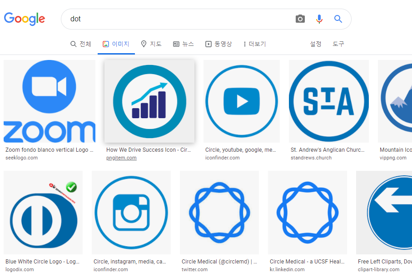The height and width of the screenshot is (278, 412).
Task: Open search by image camera icon
Action: point(300,19)
